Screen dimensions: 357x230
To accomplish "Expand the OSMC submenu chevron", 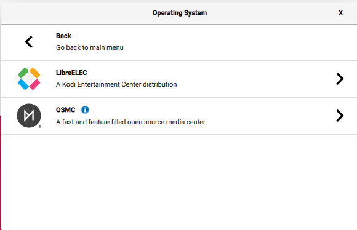I will point(340,116).
